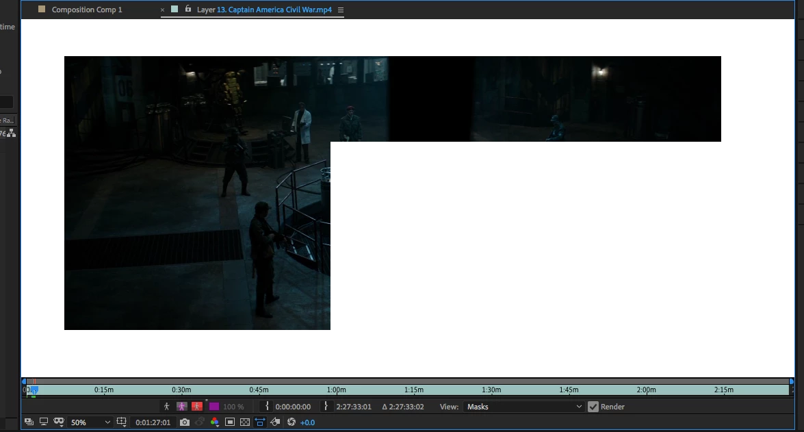Click the timeline ruler at 0:30m
804x432 pixels.
tap(181, 390)
